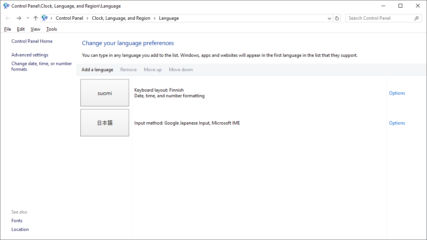Click the back navigation arrow
This screenshot has height=240, width=427.
pyautogui.click(x=8, y=18)
